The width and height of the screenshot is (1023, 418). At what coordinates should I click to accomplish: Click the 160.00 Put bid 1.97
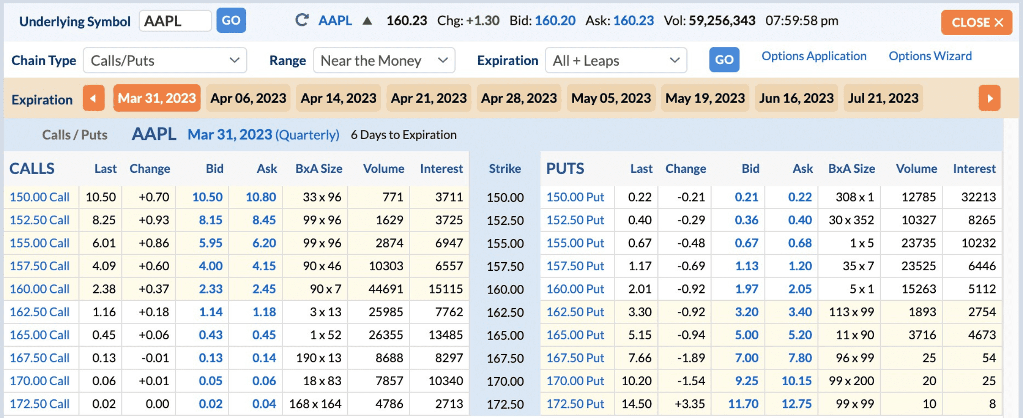point(747,289)
